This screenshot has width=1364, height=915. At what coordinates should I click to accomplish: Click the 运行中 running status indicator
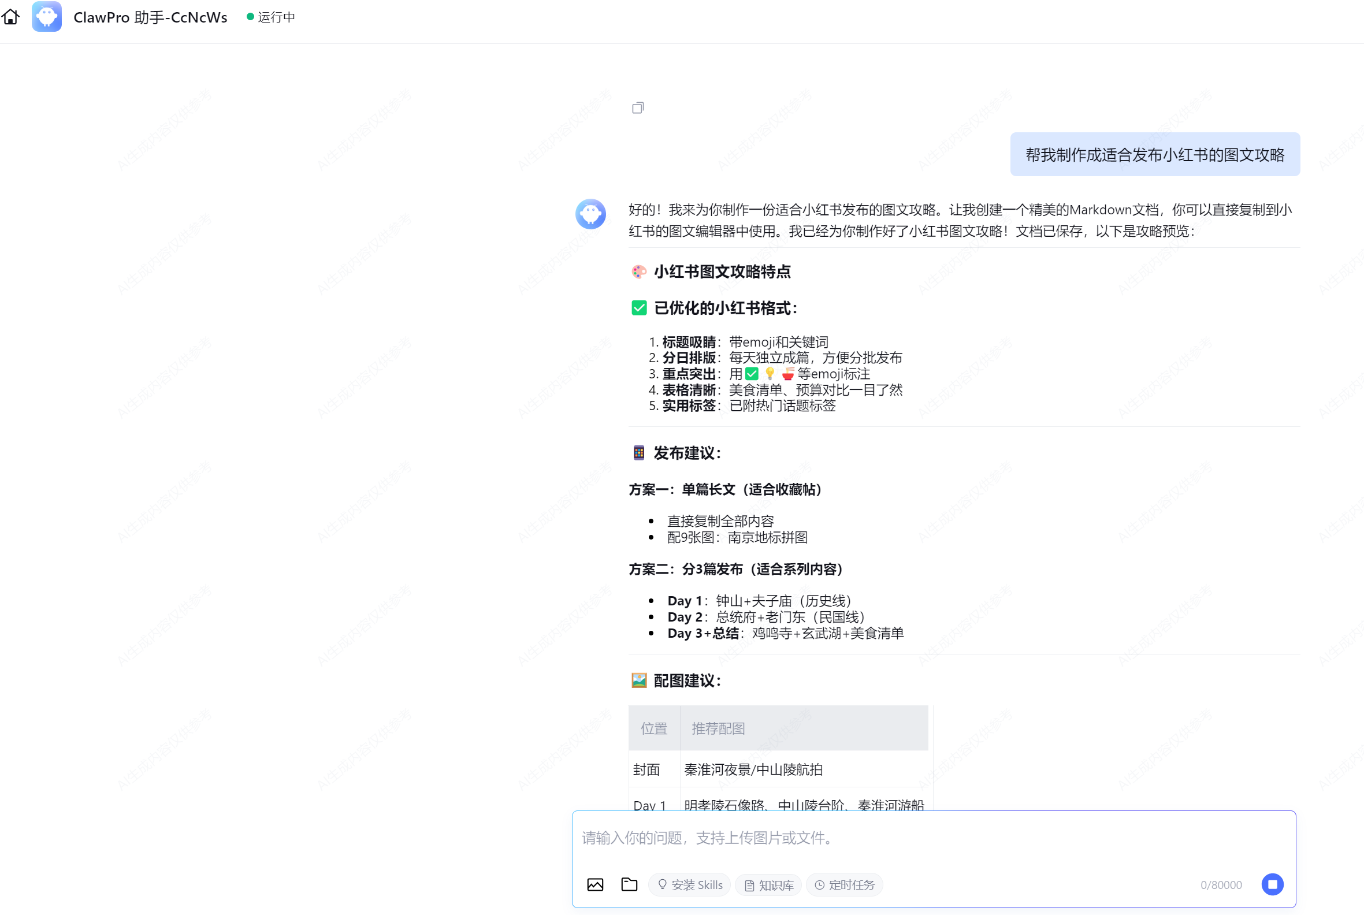[x=271, y=17]
